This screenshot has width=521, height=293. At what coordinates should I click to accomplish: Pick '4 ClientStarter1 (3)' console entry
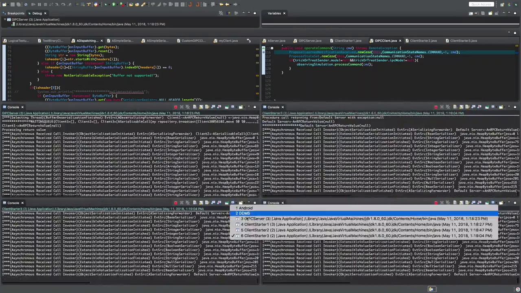(364, 225)
